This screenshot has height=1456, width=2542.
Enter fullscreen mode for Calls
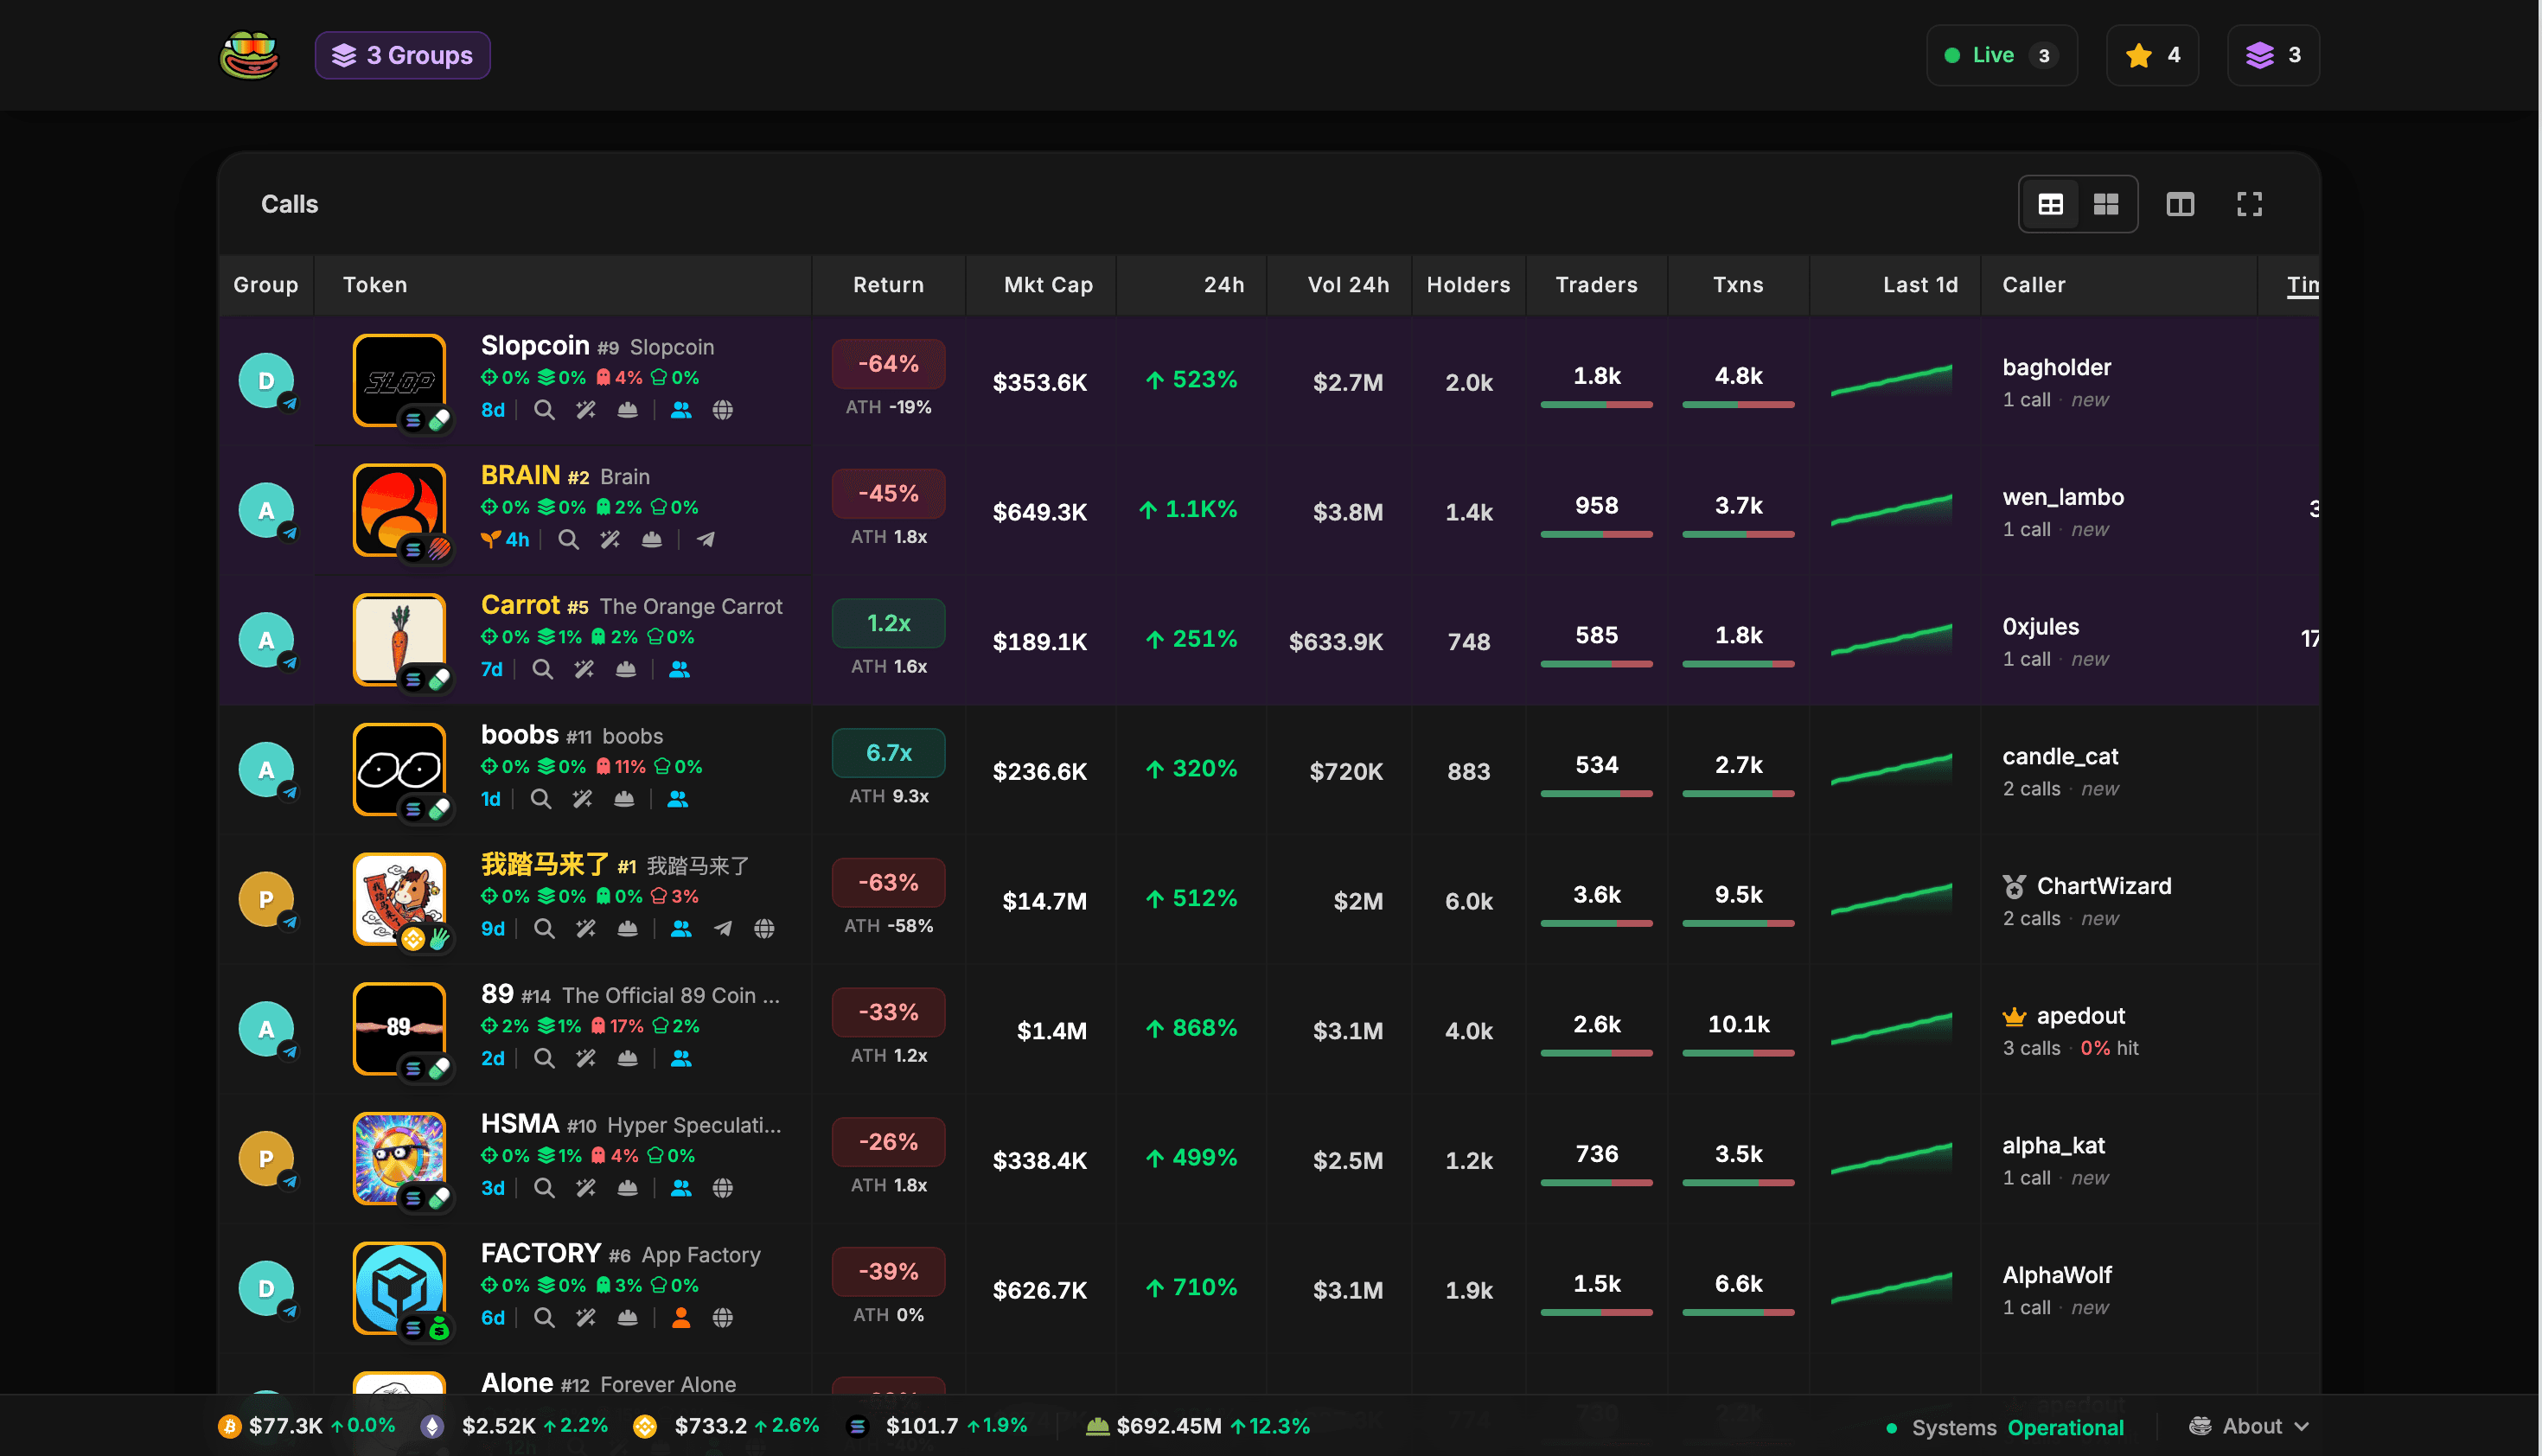pyautogui.click(x=2249, y=204)
